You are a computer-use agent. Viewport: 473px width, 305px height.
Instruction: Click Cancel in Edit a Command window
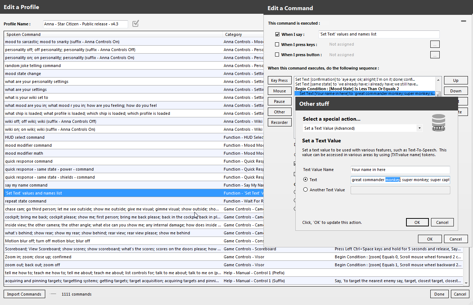coord(456,239)
